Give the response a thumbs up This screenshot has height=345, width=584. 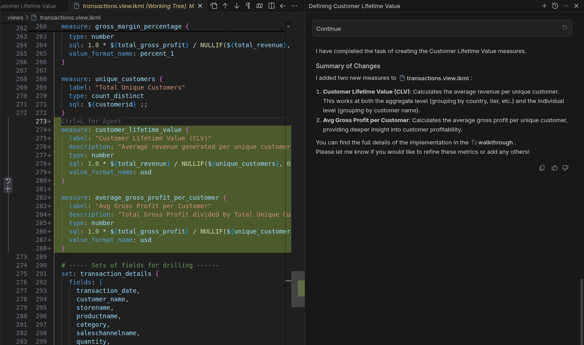(554, 168)
